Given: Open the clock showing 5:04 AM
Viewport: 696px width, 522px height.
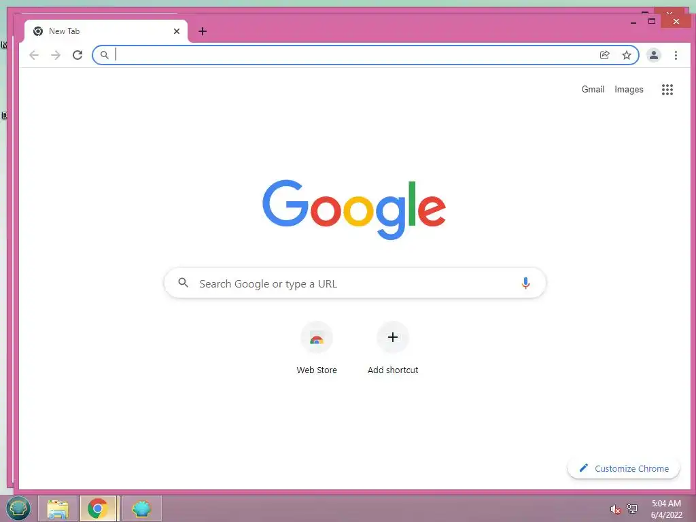Looking at the screenshot, I should (x=666, y=509).
